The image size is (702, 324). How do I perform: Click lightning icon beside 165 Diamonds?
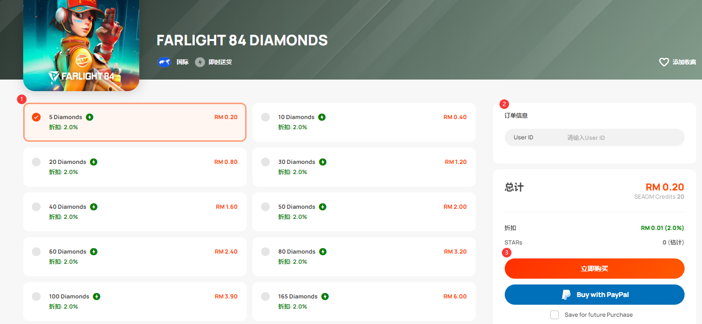coord(325,297)
